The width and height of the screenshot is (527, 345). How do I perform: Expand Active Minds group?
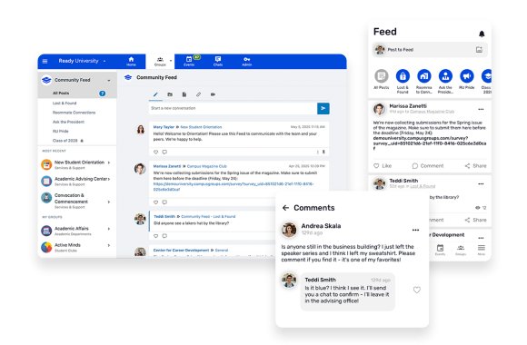(x=109, y=245)
